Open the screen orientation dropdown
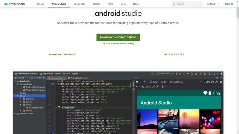 pos(145,82)
